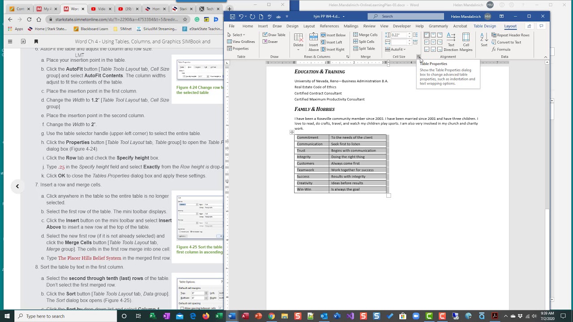Viewport: 573px width, 322px height.
Task: Open the Select dropdown in the Table group
Action: pos(236,35)
